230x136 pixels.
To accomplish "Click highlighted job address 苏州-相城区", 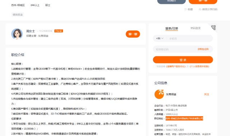I will click(184, 118).
